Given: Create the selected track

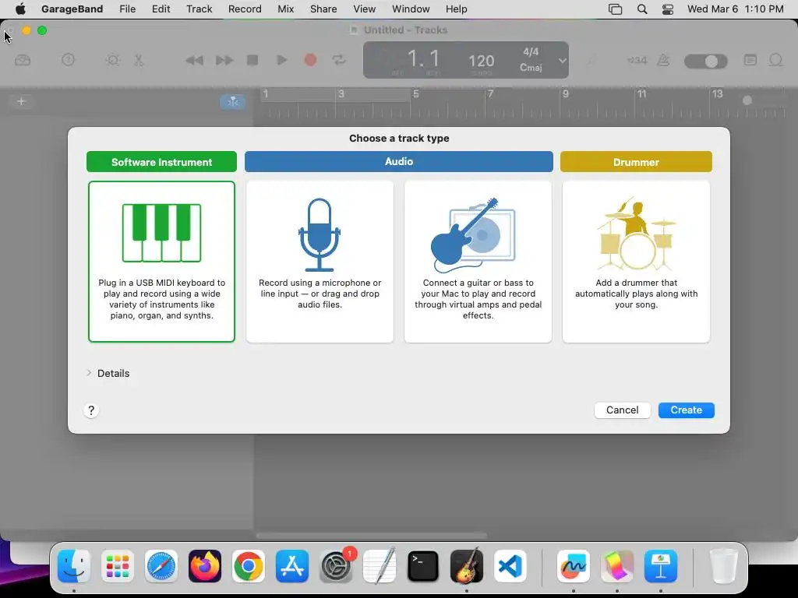Looking at the screenshot, I should tap(686, 410).
